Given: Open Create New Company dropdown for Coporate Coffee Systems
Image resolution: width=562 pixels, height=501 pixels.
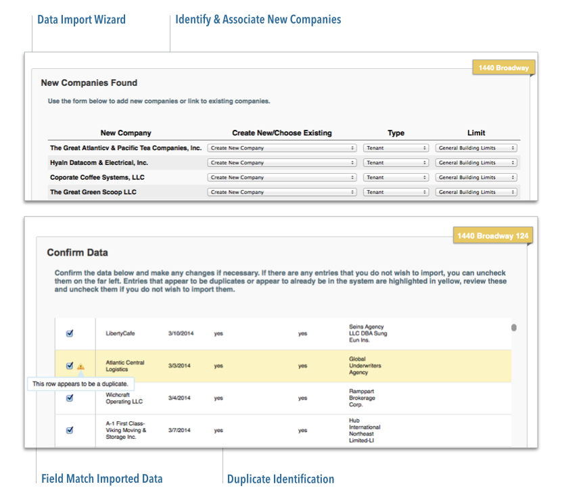Looking at the screenshot, I should 281,177.
